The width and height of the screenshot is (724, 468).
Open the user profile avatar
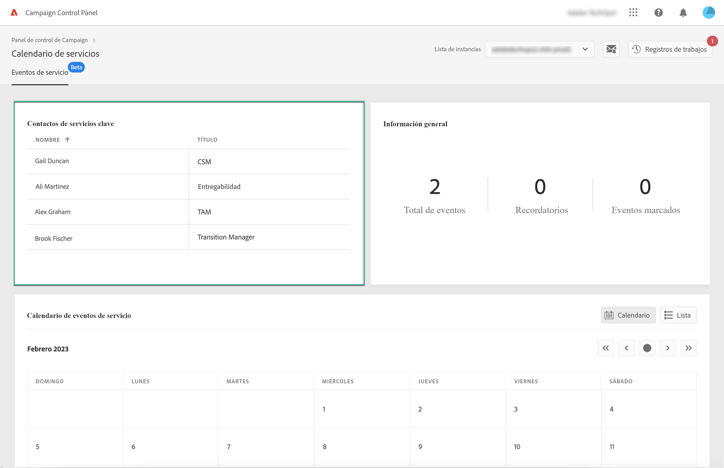tap(708, 13)
